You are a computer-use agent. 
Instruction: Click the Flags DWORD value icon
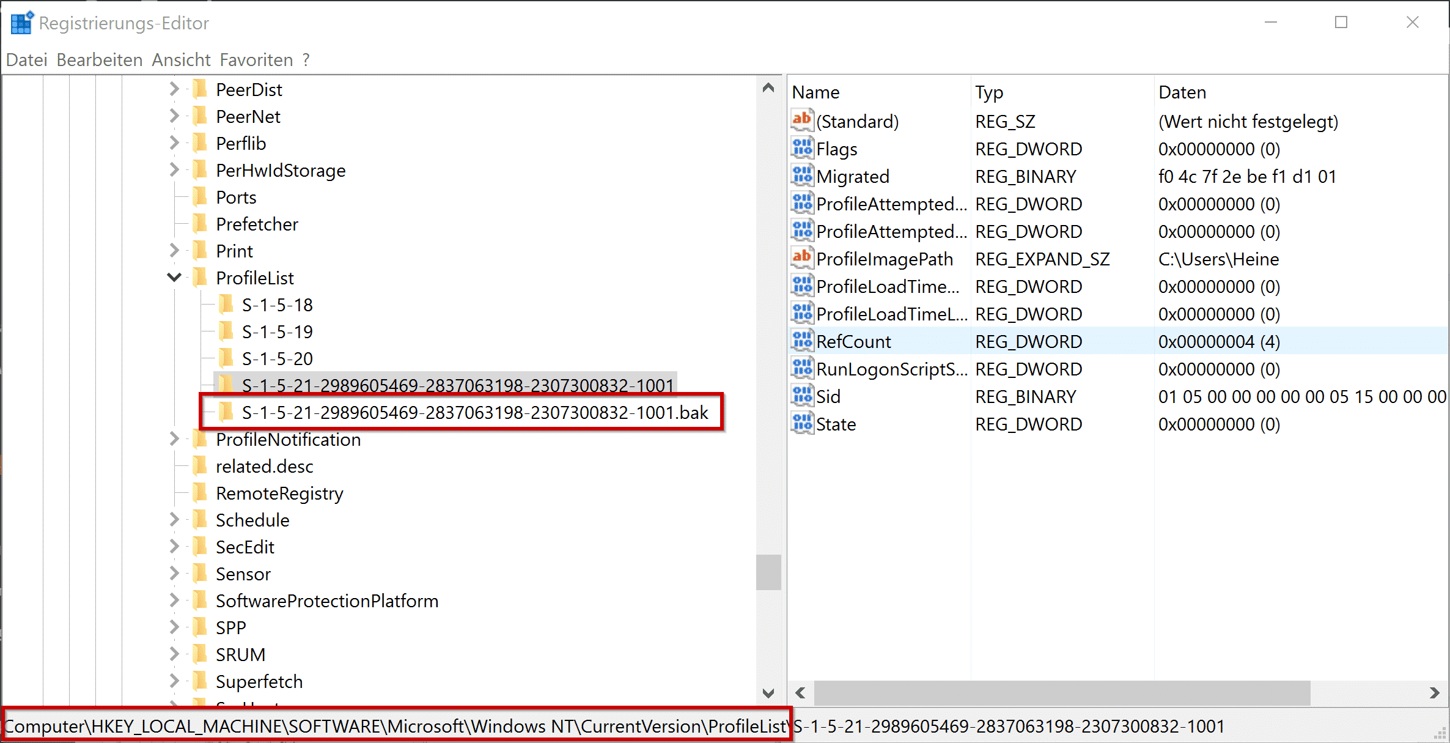coord(802,148)
